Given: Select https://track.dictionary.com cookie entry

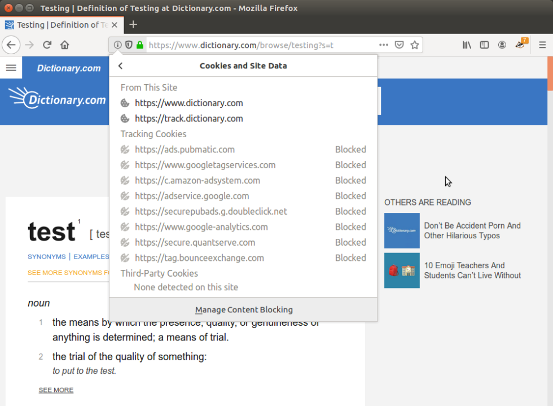Looking at the screenshot, I should point(188,119).
